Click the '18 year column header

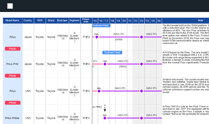point(113,21)
